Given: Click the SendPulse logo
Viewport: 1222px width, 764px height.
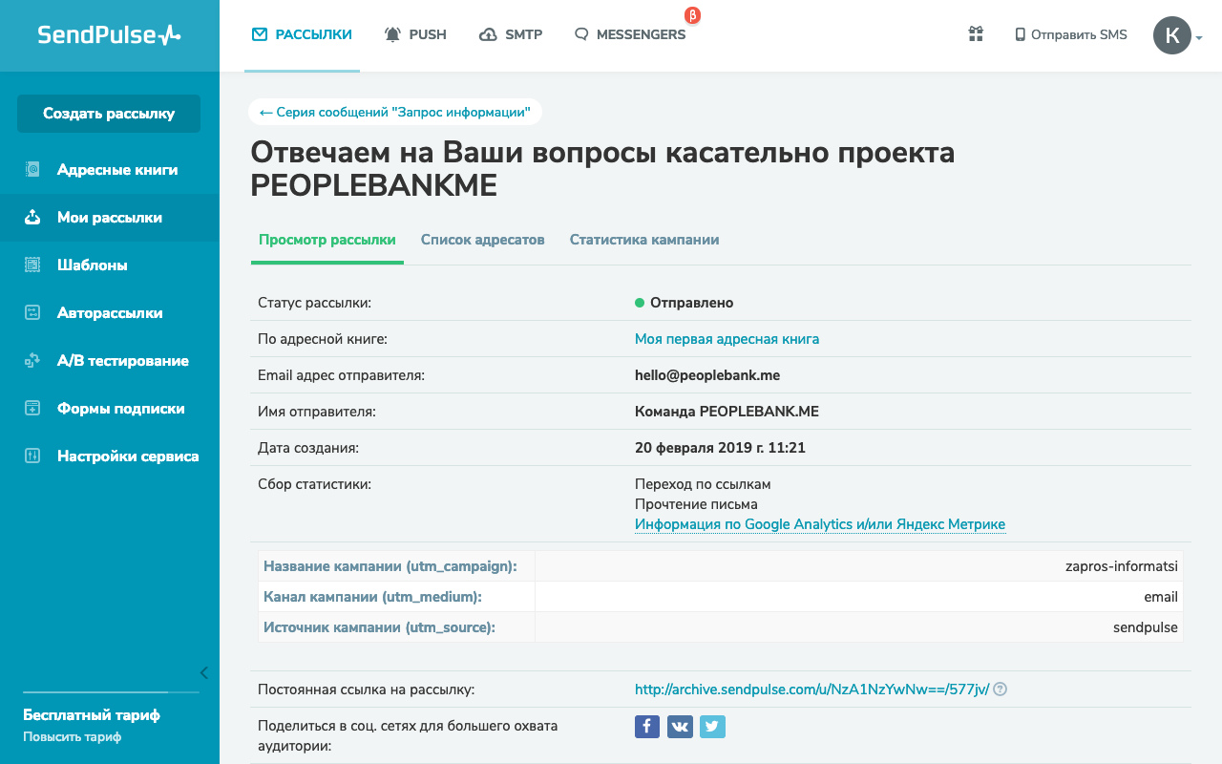Looking at the screenshot, I should pyautogui.click(x=109, y=35).
